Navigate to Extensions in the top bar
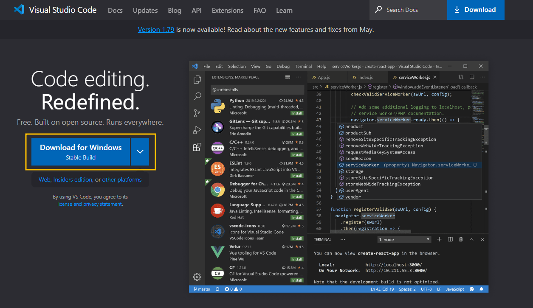 click(x=228, y=10)
